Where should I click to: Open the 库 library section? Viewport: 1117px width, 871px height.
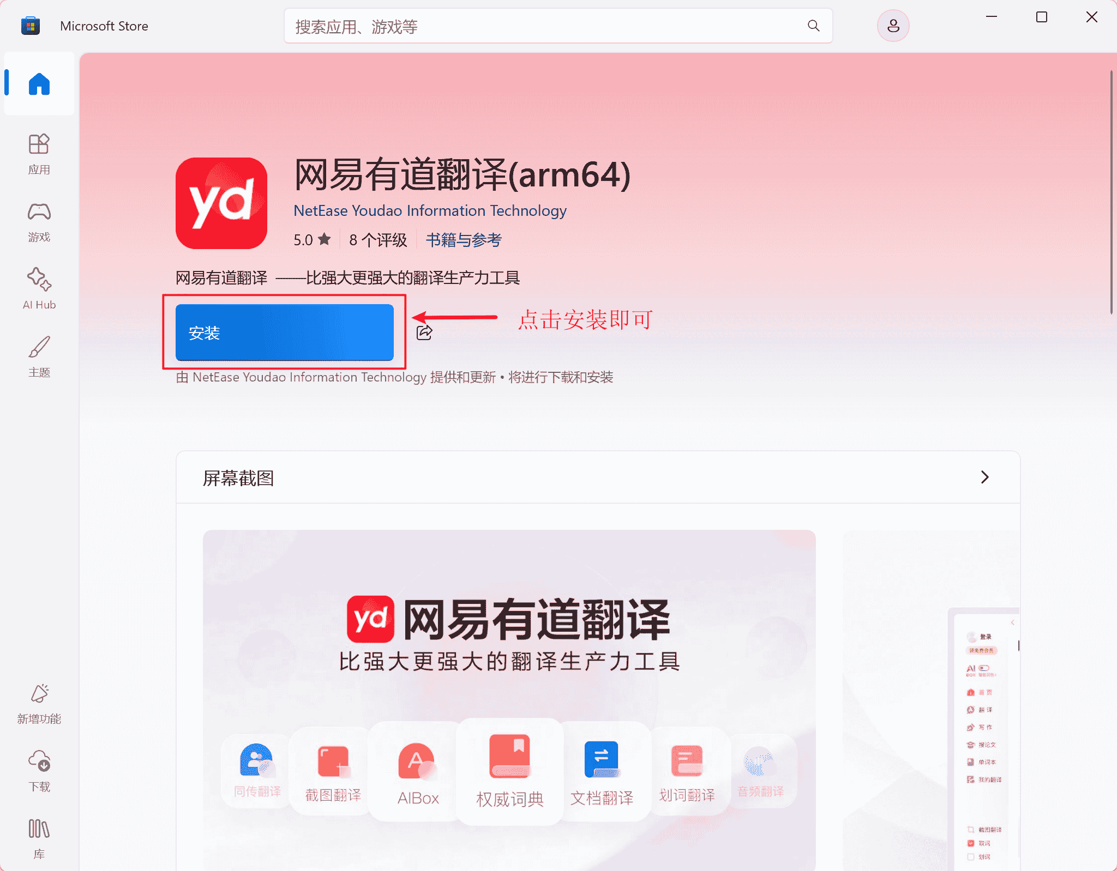(x=38, y=838)
